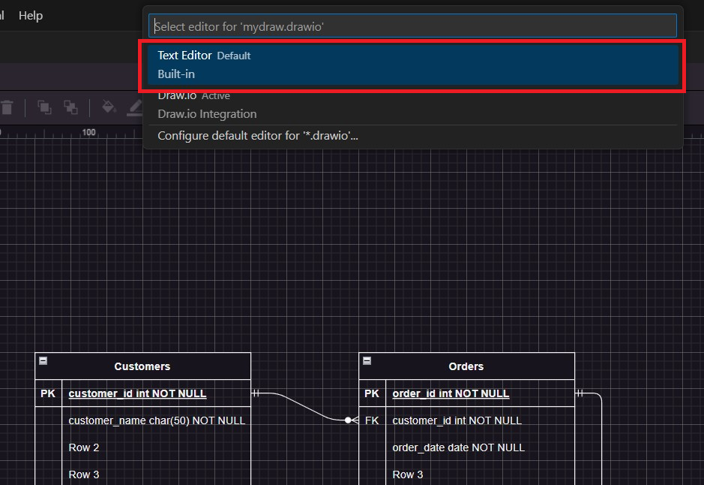Click the editor selection input field
This screenshot has height=485, width=704.
[x=412, y=25]
